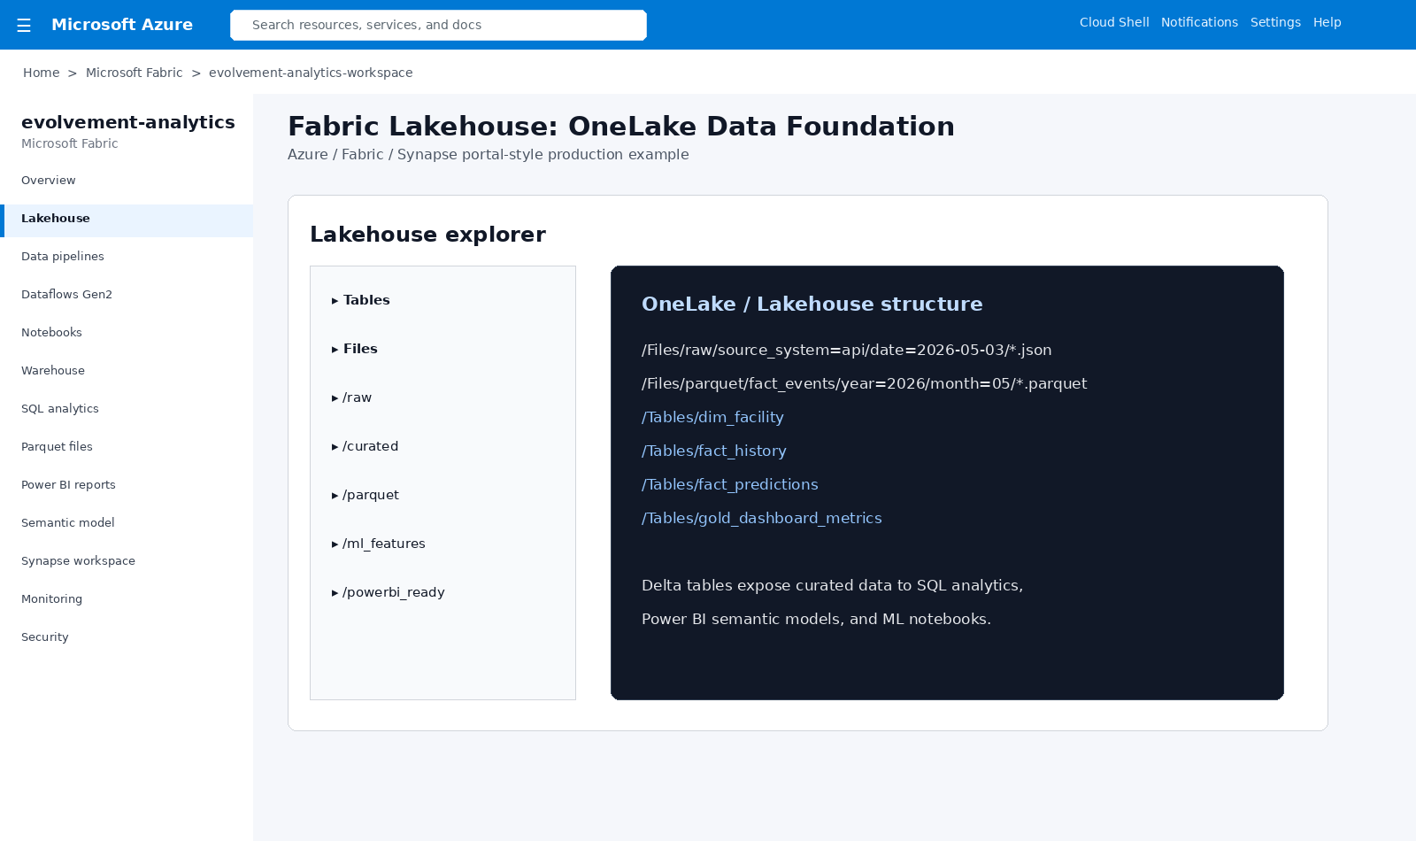Click the evolvement-analytics sidebar title

coord(128,122)
